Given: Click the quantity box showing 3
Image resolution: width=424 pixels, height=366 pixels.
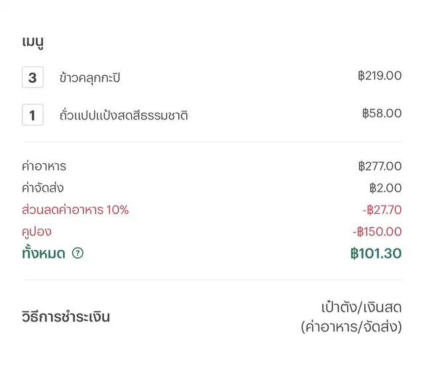Looking at the screenshot, I should 32,78.
